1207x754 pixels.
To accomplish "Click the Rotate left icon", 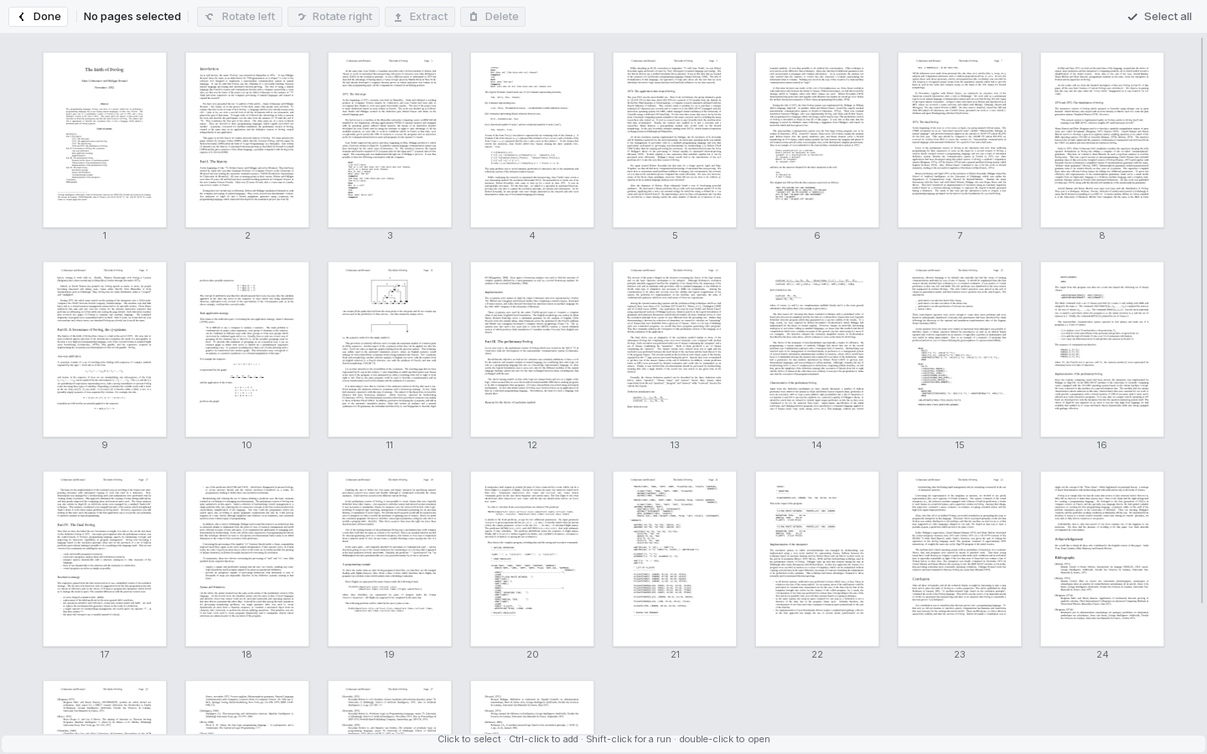I will (210, 17).
